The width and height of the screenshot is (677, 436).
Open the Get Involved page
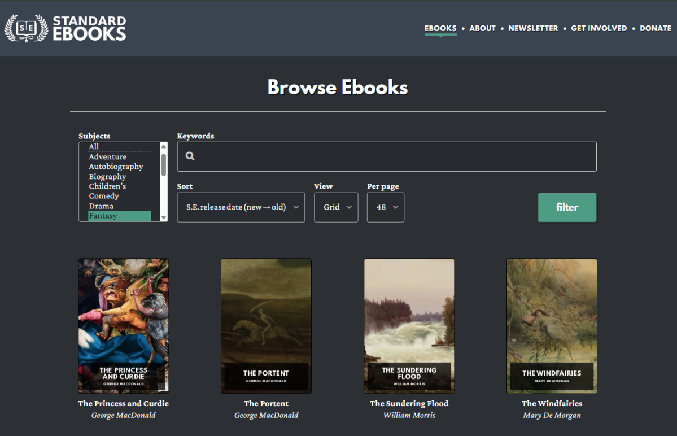point(599,28)
